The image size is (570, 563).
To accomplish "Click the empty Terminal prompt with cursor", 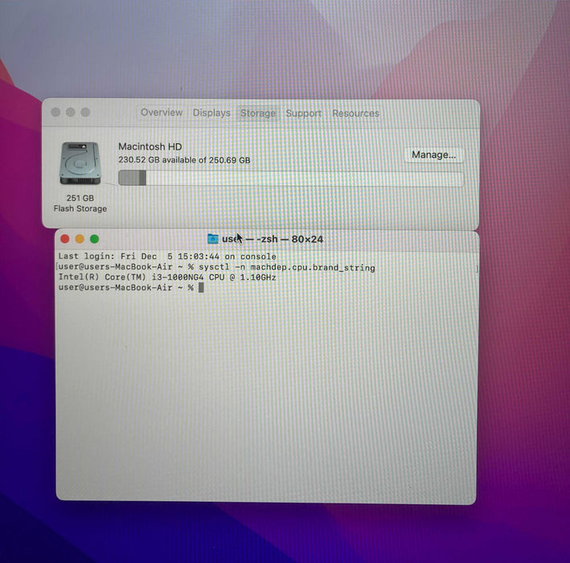I will click(131, 288).
